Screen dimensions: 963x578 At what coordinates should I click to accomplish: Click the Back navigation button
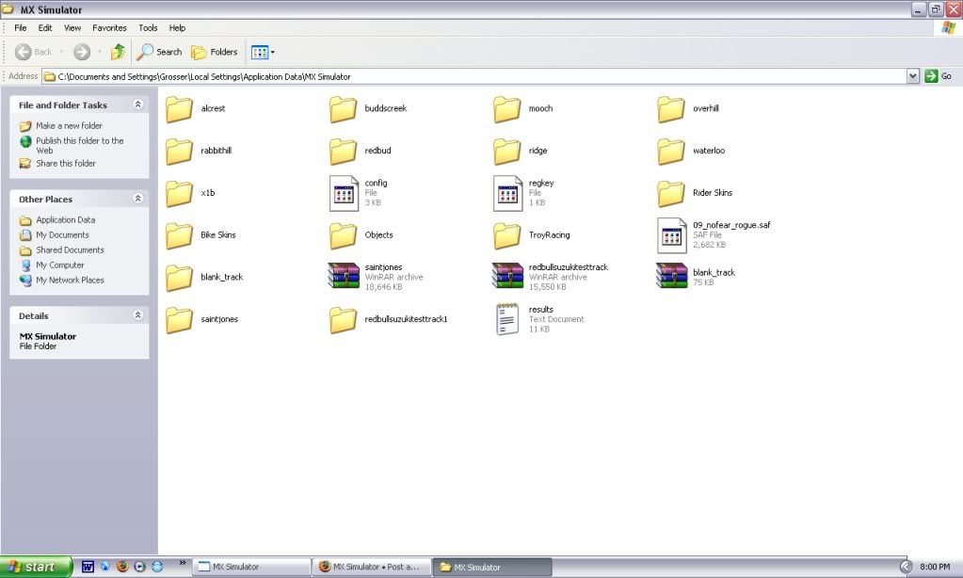[34, 52]
